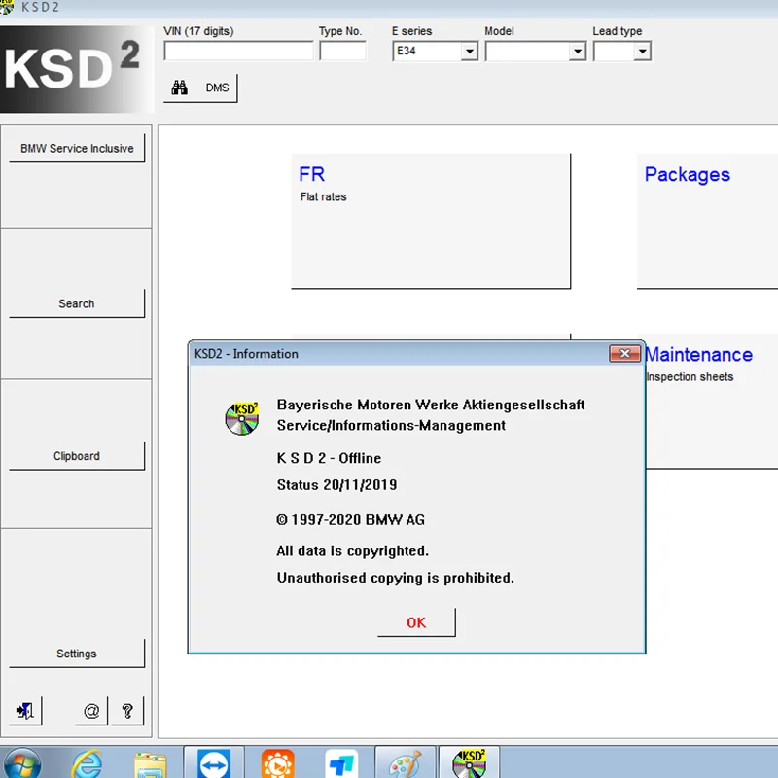Expand the E series dropdown

point(469,52)
